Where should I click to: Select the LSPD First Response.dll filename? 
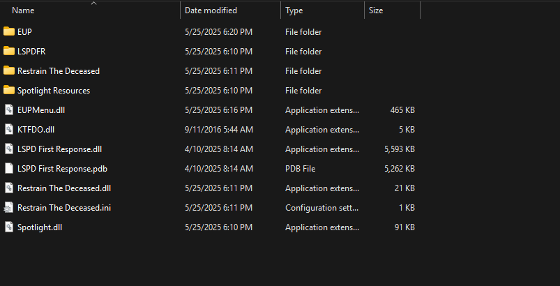[x=59, y=149]
